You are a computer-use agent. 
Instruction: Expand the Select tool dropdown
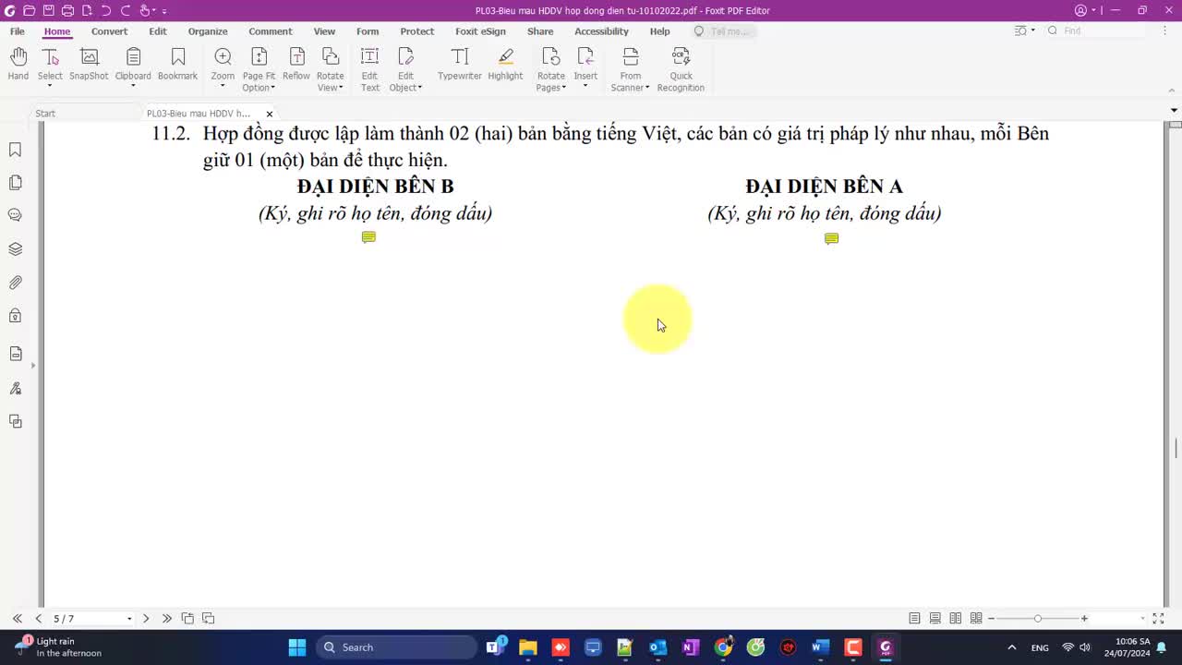tap(50, 87)
